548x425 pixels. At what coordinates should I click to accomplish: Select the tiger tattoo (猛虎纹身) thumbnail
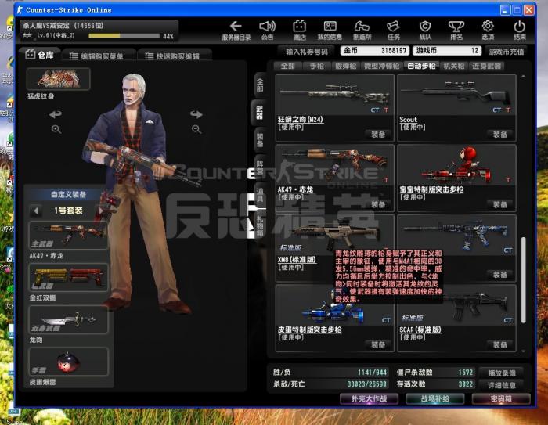59,78
